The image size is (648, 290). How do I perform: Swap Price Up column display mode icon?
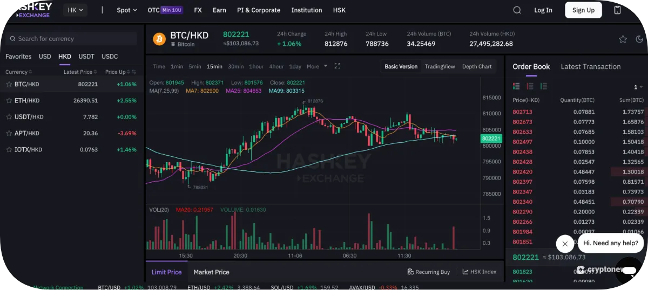tap(134, 72)
